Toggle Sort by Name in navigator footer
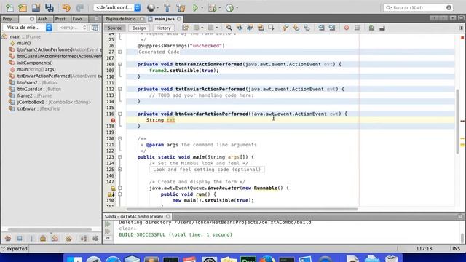The width and height of the screenshot is (466, 262). 84,238
